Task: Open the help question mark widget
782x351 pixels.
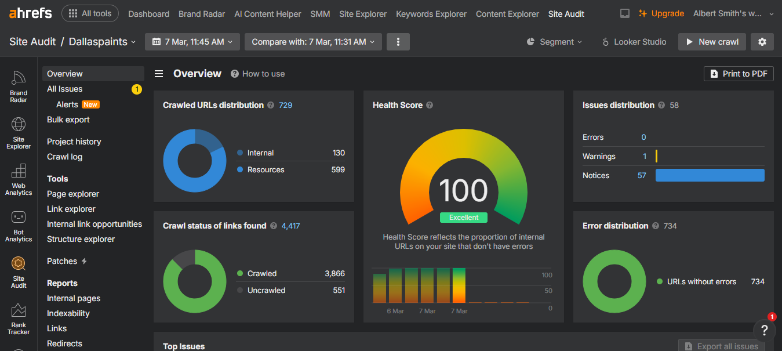Action: click(x=765, y=330)
